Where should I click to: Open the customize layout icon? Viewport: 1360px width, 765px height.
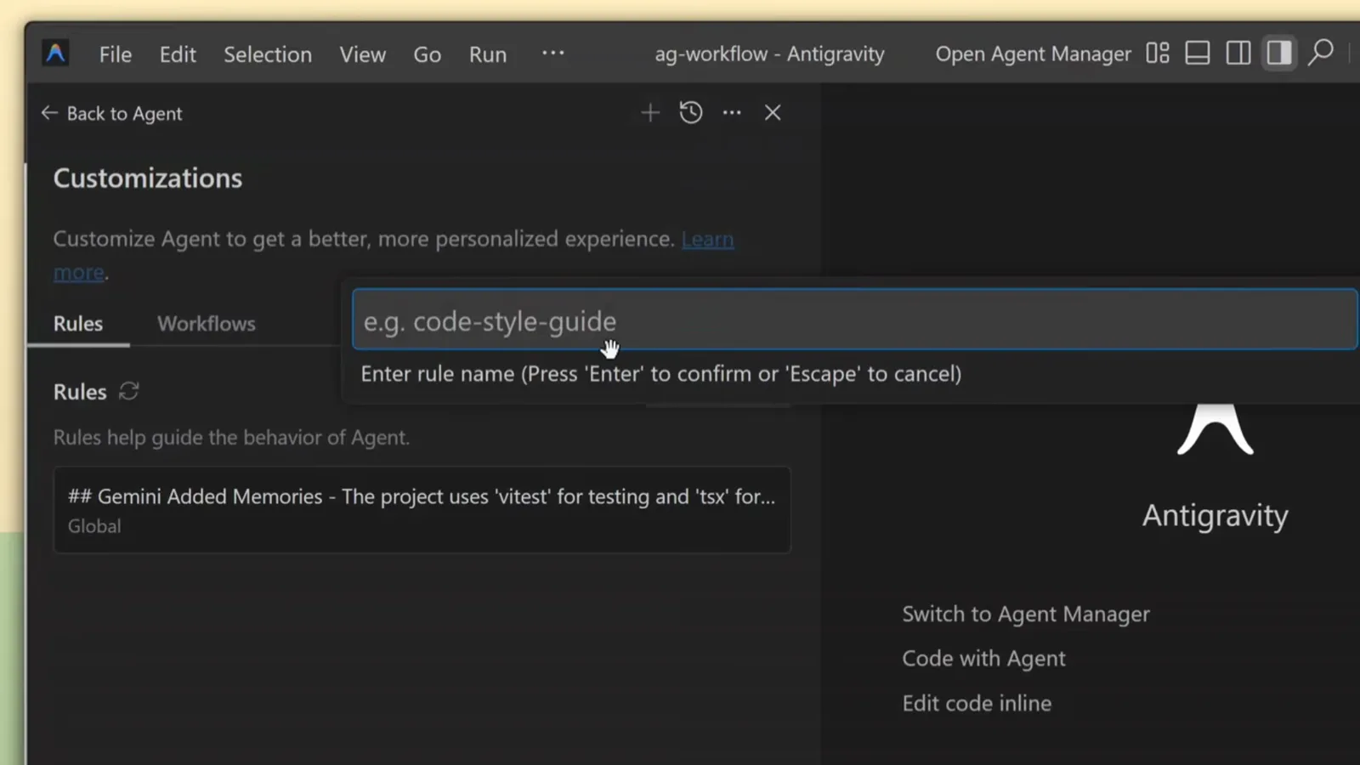click(x=1158, y=53)
